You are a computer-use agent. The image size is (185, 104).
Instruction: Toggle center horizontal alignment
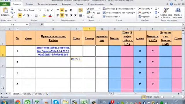click(x=62, y=15)
